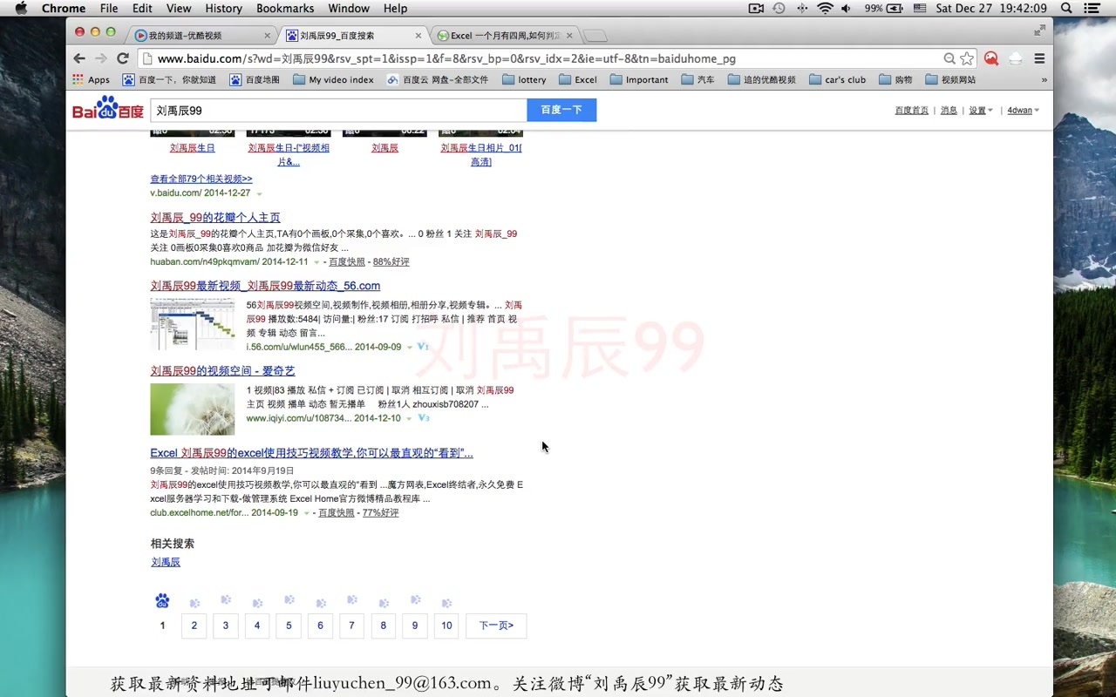Viewport: 1116px width, 697px height.
Task: Go to results page 10
Action: [446, 626]
